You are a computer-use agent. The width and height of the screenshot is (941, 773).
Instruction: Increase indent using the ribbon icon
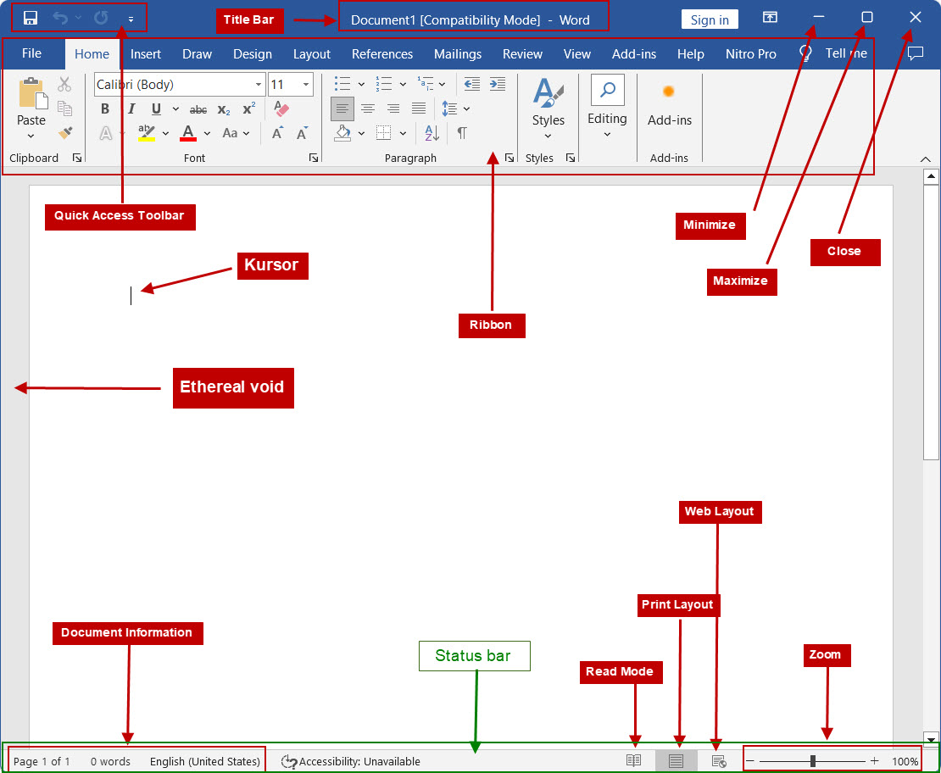pyautogui.click(x=498, y=84)
